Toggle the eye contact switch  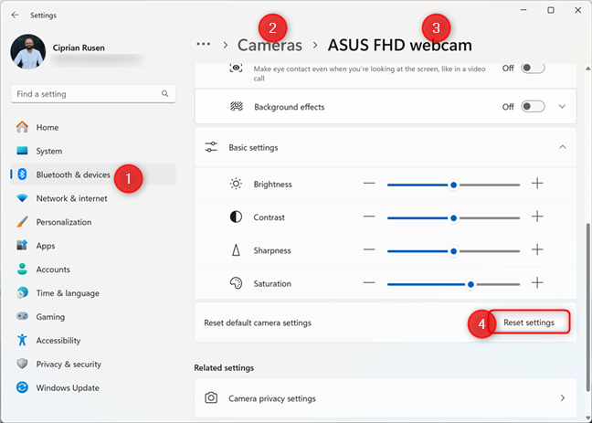(x=533, y=68)
